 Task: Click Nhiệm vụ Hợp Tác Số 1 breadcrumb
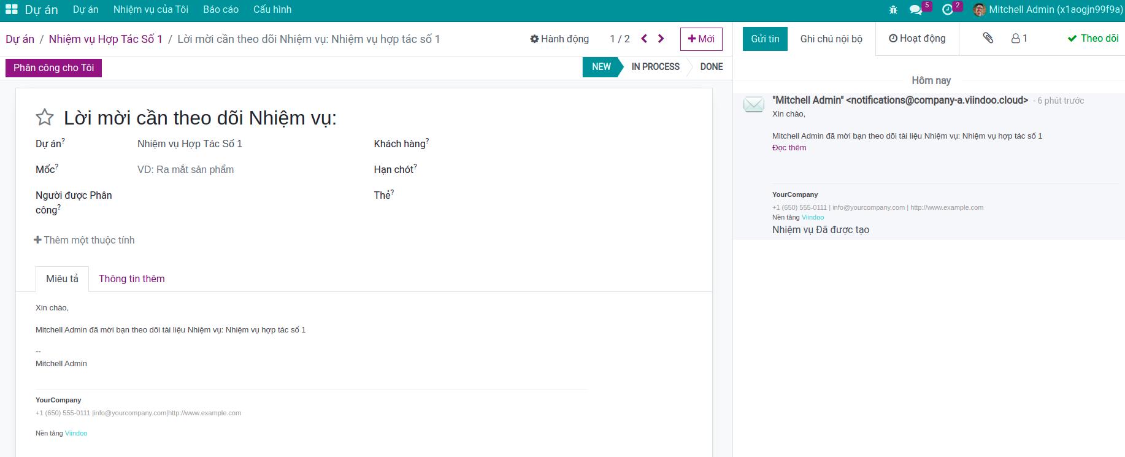(106, 39)
